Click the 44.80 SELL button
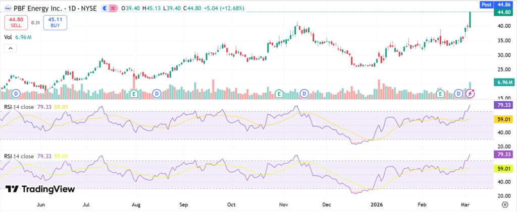 pos(16,22)
